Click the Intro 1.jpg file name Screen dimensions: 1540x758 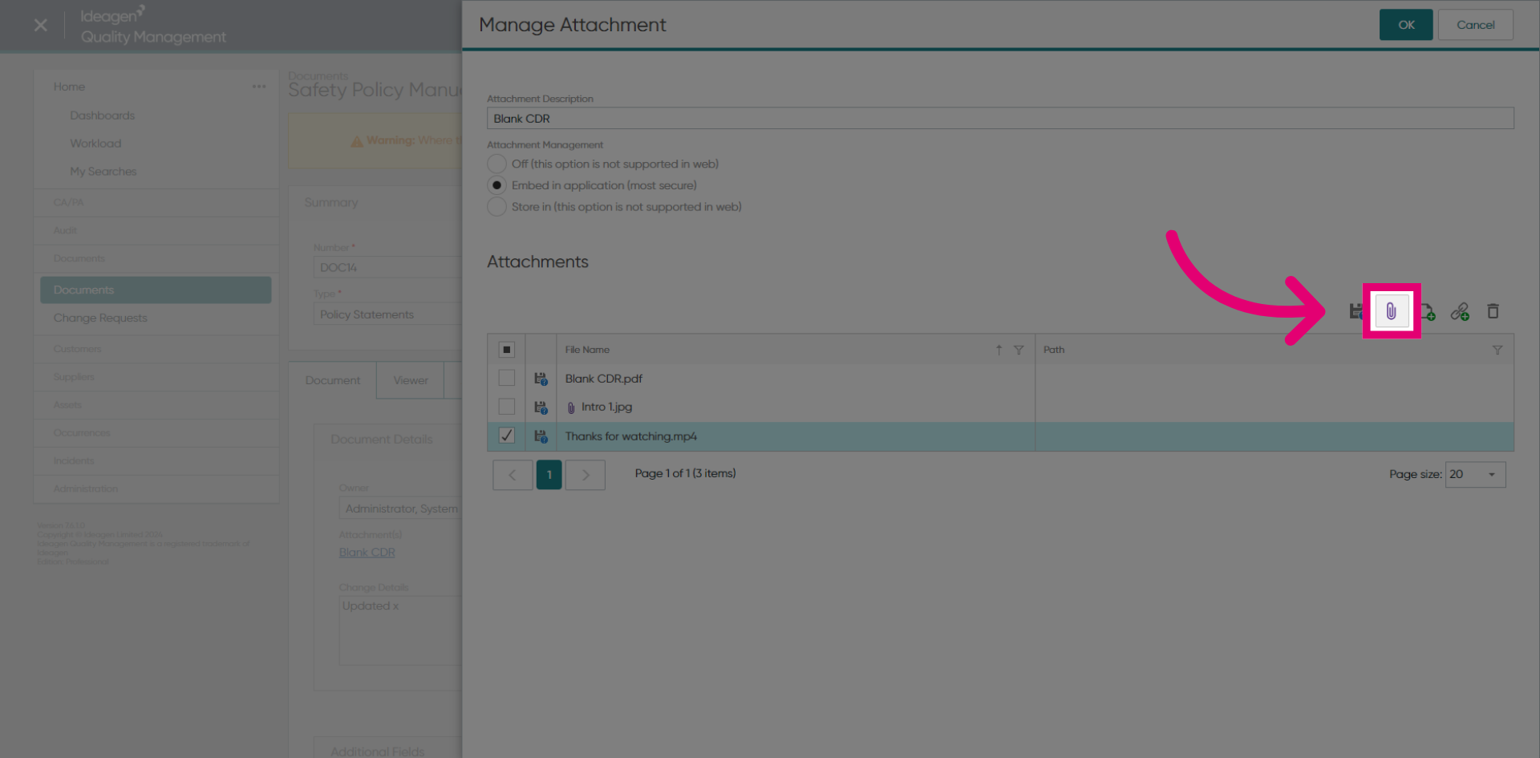point(606,407)
